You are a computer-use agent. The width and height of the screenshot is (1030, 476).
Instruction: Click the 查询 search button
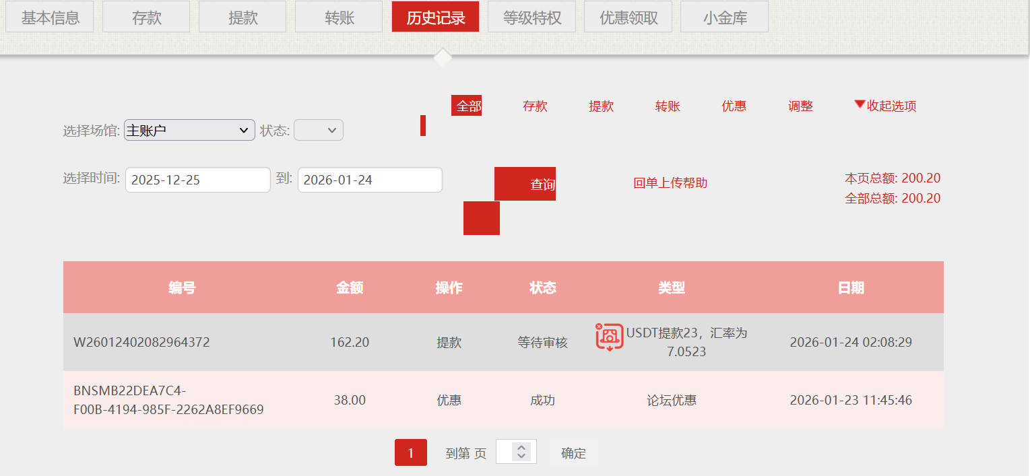[x=525, y=183]
